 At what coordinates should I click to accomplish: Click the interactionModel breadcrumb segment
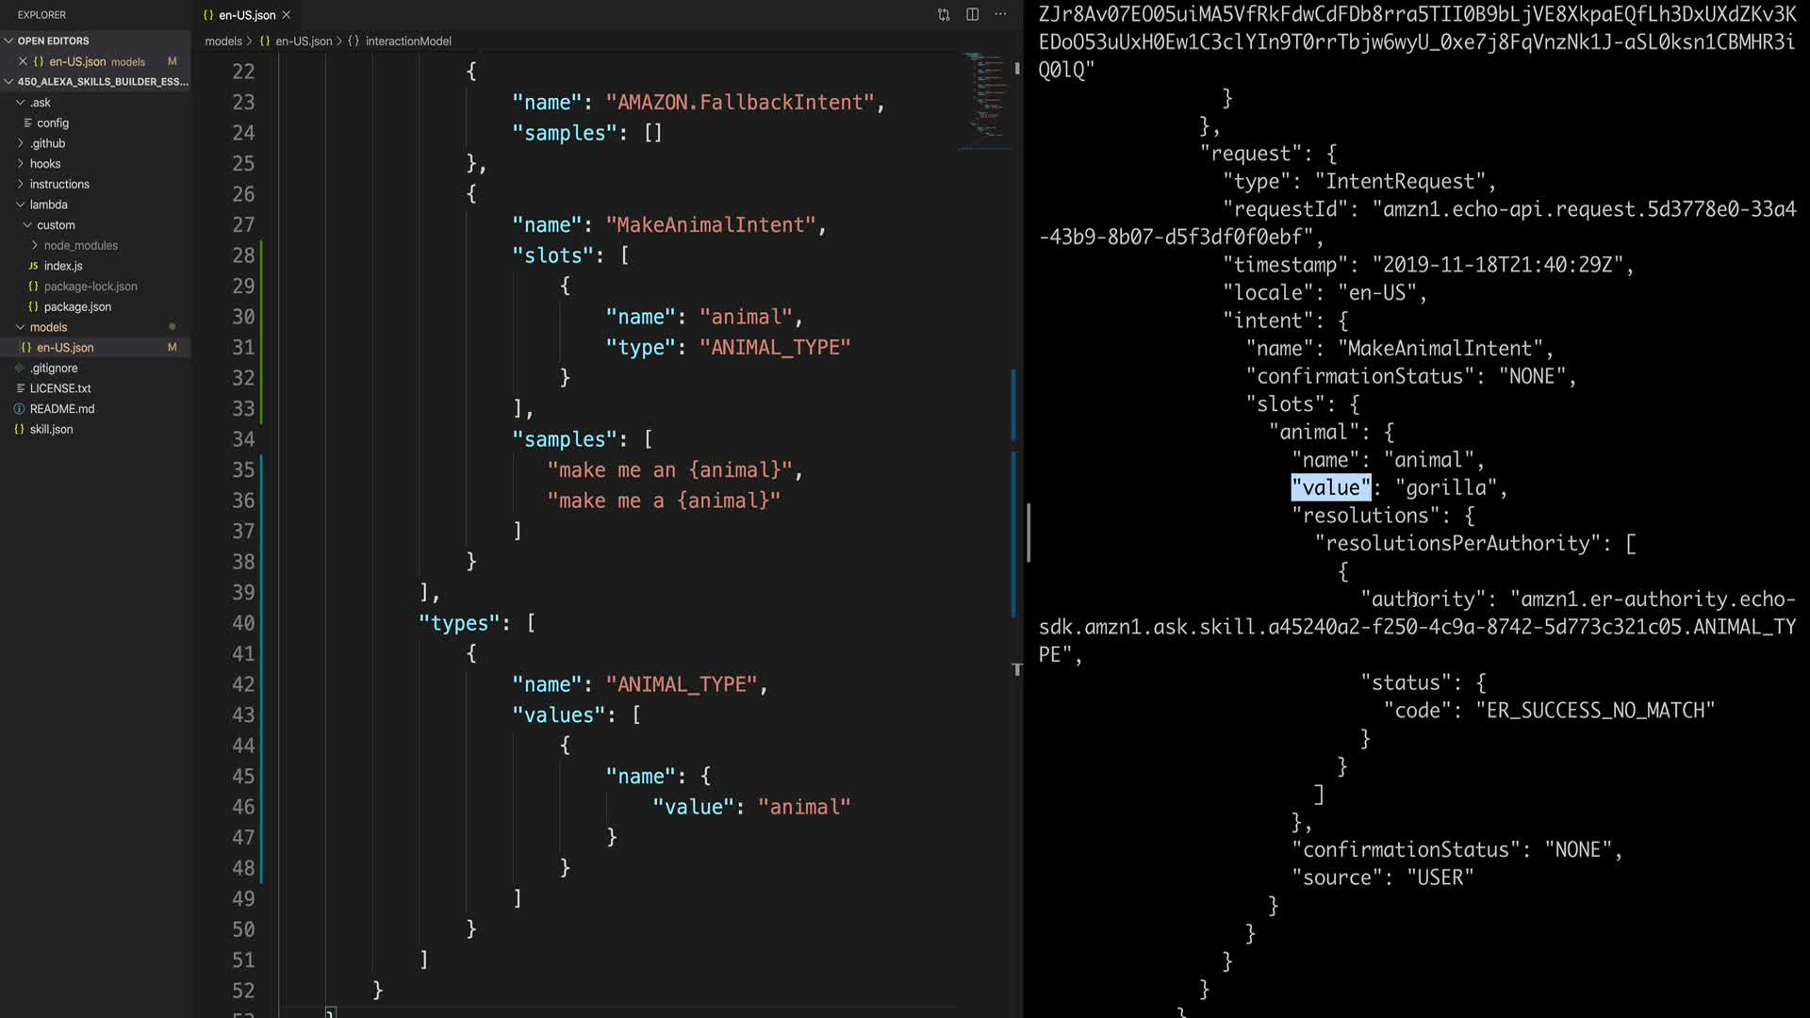pyautogui.click(x=407, y=41)
